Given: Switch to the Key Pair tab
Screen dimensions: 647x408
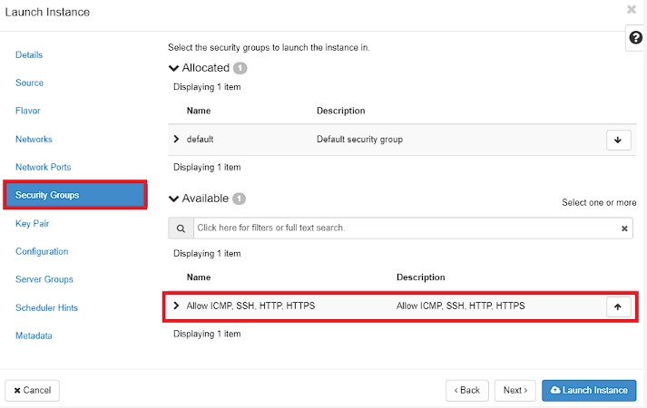Looking at the screenshot, I should click(x=32, y=223).
